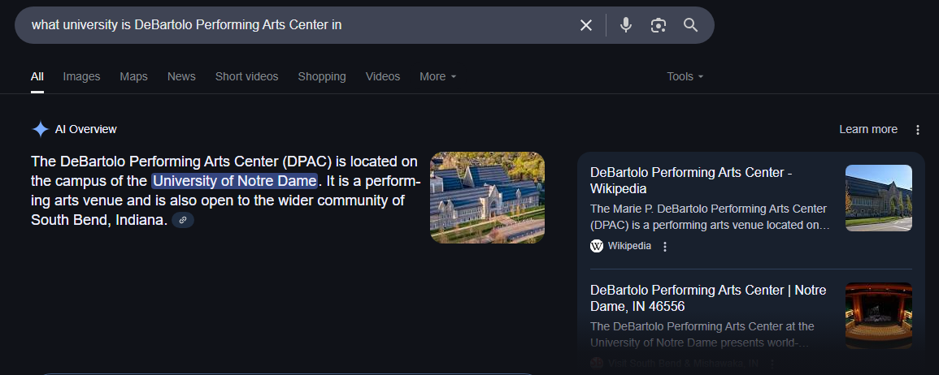Click the Learn more link
Image resolution: width=939 pixels, height=375 pixels.
pos(867,129)
